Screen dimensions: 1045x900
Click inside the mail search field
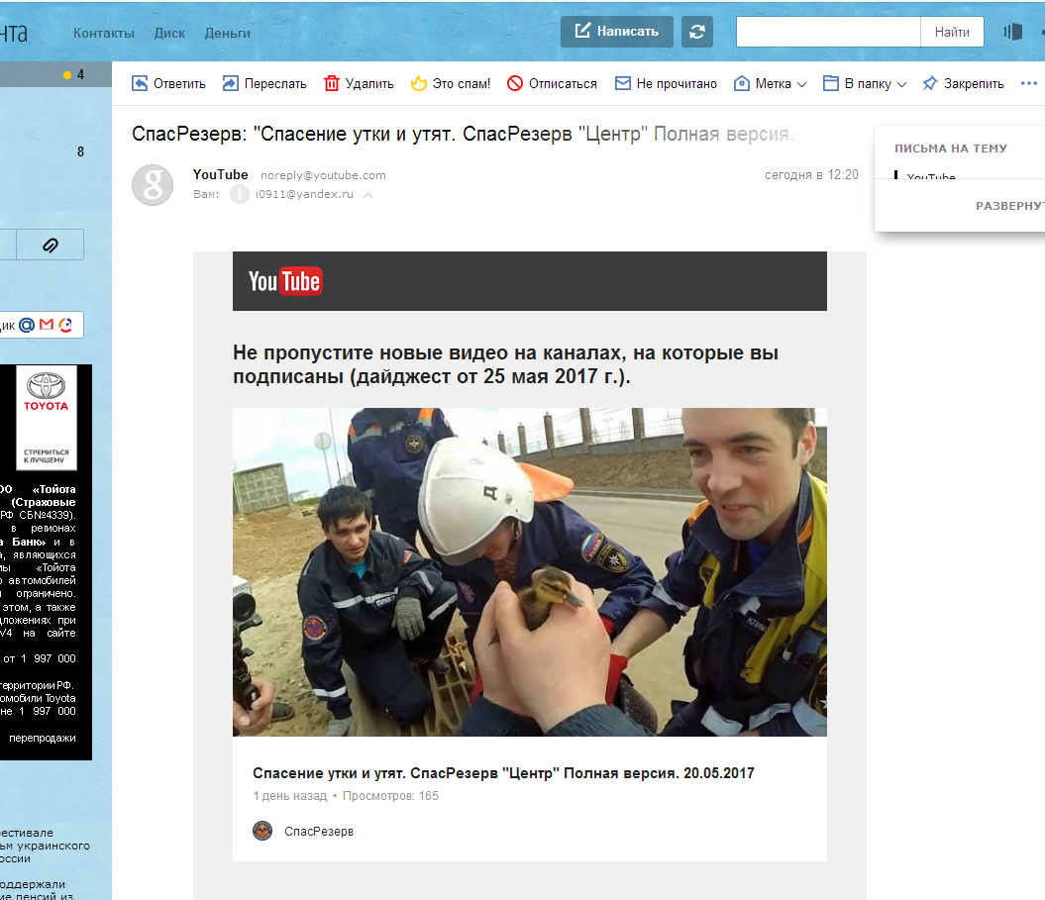828,32
